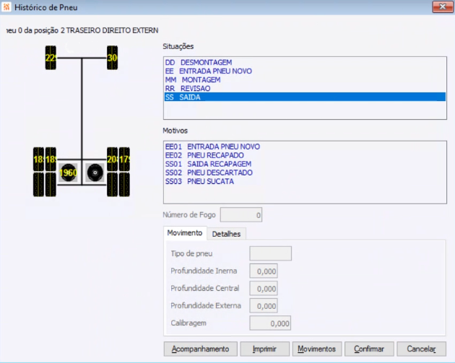Screen dimensions: 455x363
Task: Choose DD DESMONTAGEM situation
Action: pyautogui.click(x=305, y=62)
